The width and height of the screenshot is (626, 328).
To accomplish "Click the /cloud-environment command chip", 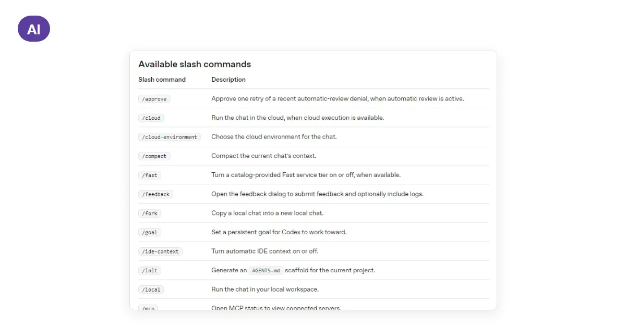I will point(170,137).
